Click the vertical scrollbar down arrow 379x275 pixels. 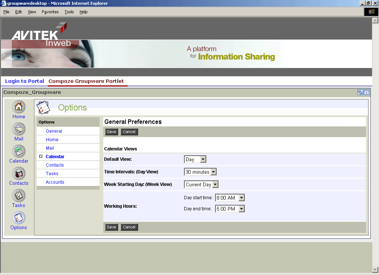(375, 269)
